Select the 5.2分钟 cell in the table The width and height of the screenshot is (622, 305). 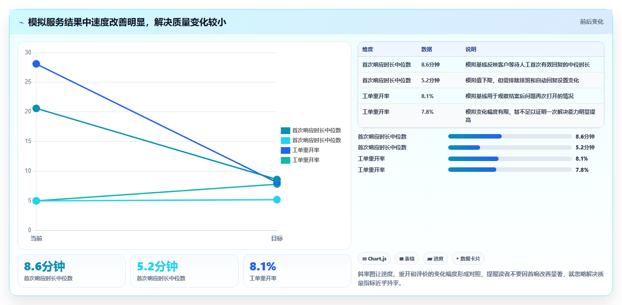430,81
